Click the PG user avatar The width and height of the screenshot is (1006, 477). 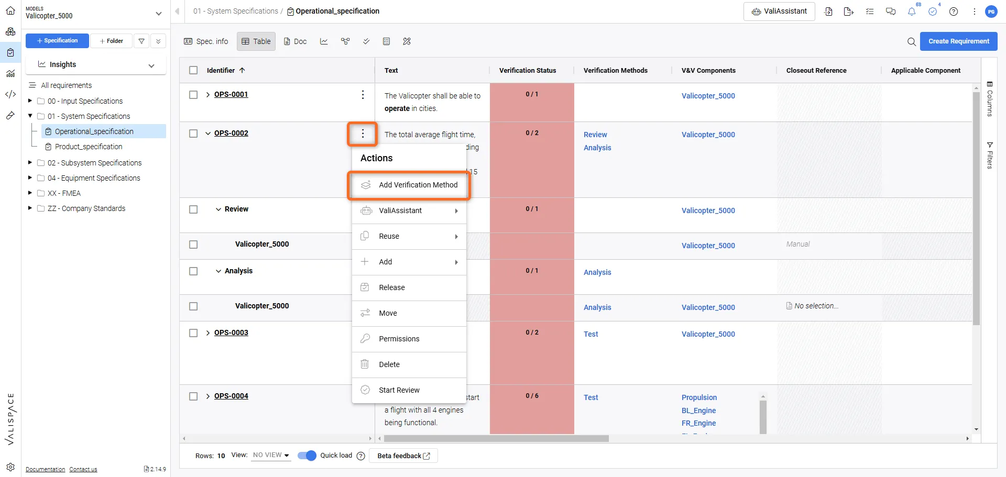point(991,12)
